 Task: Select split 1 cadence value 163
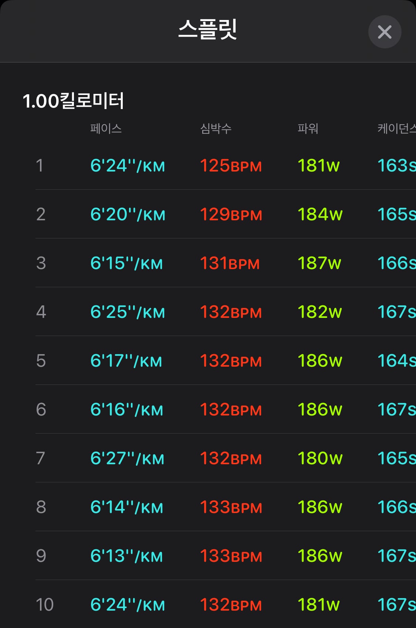[x=397, y=166]
